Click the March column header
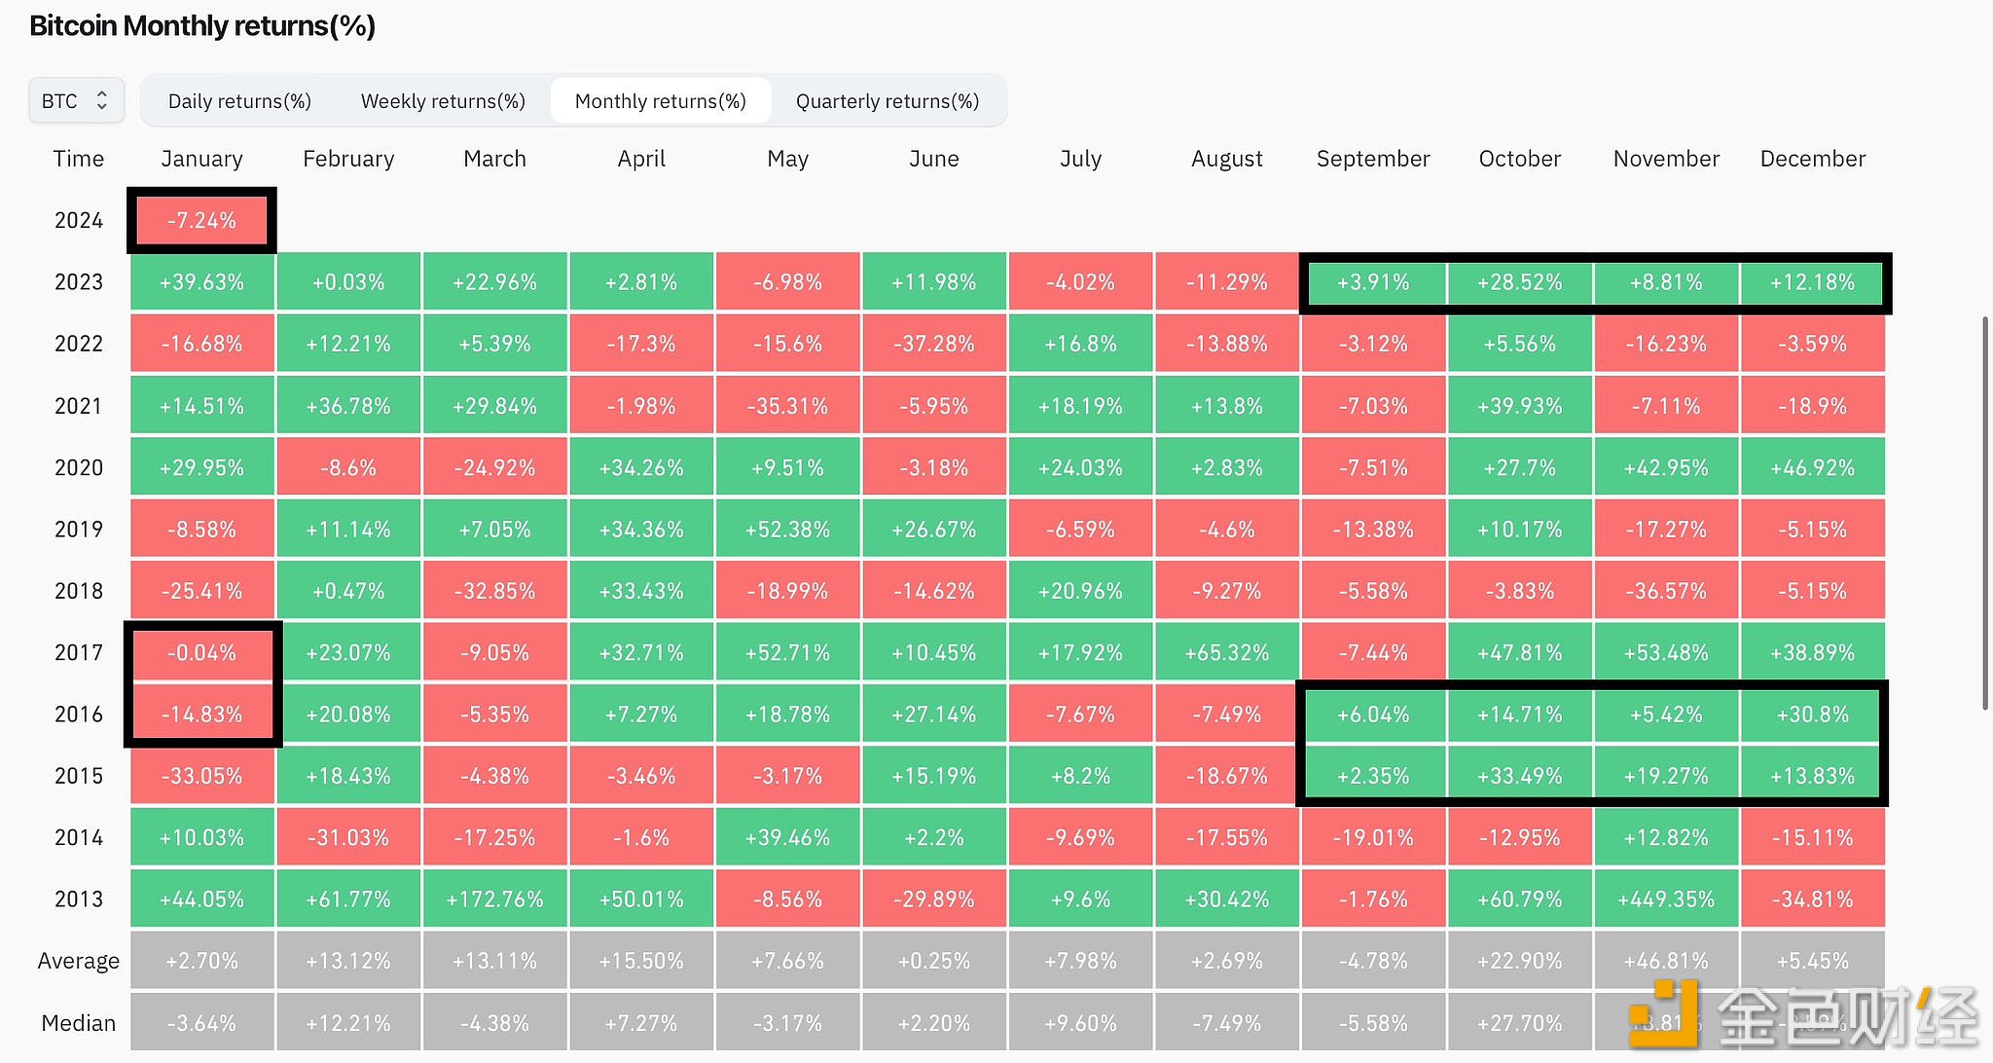The image size is (1993, 1063). click(x=494, y=159)
